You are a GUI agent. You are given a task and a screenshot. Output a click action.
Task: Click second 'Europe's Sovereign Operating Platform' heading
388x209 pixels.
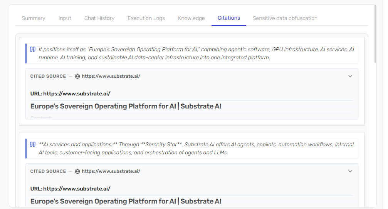tap(126, 201)
